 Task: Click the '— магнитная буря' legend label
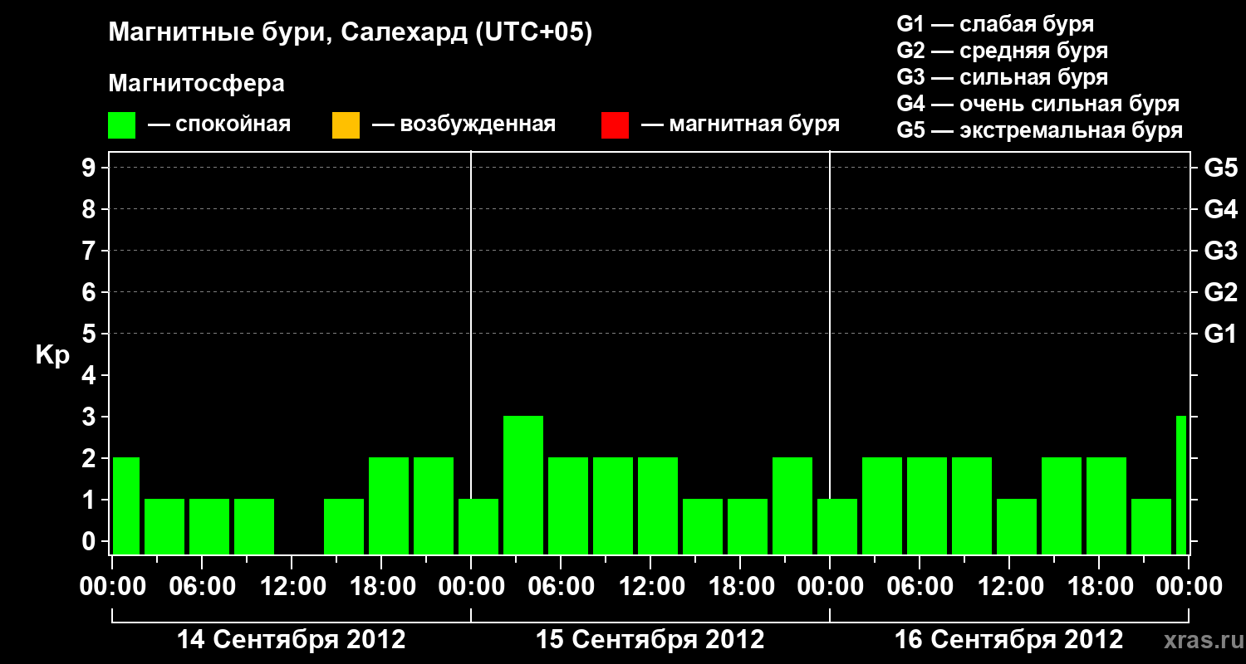(740, 124)
